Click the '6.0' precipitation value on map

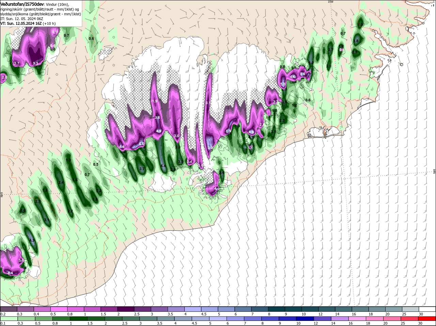tap(142, 144)
